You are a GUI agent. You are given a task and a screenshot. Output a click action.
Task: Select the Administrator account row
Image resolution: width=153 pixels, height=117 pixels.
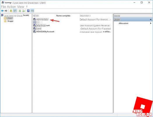[72, 19]
